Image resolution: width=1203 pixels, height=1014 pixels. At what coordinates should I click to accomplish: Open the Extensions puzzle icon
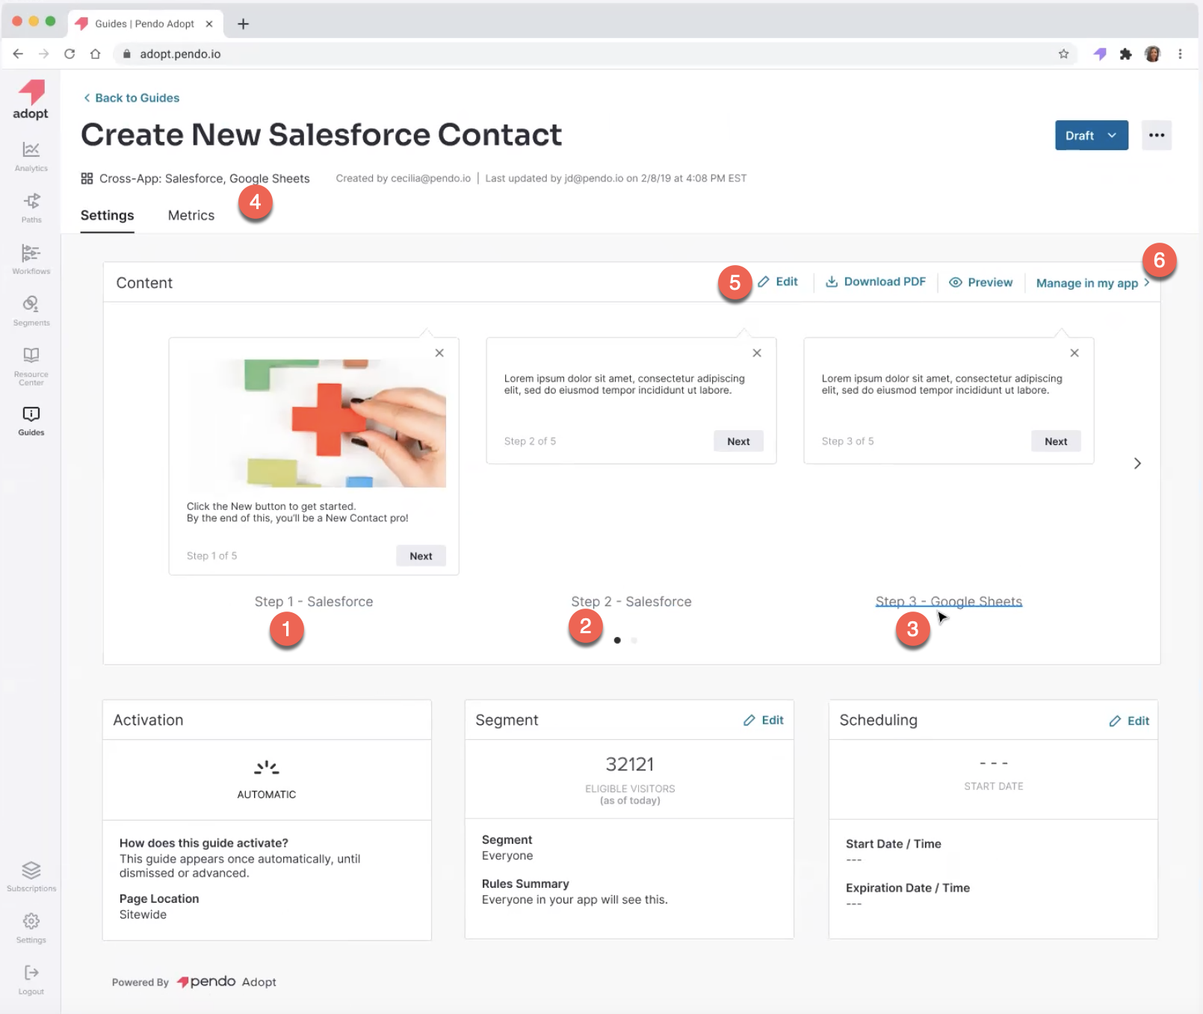pyautogui.click(x=1125, y=54)
